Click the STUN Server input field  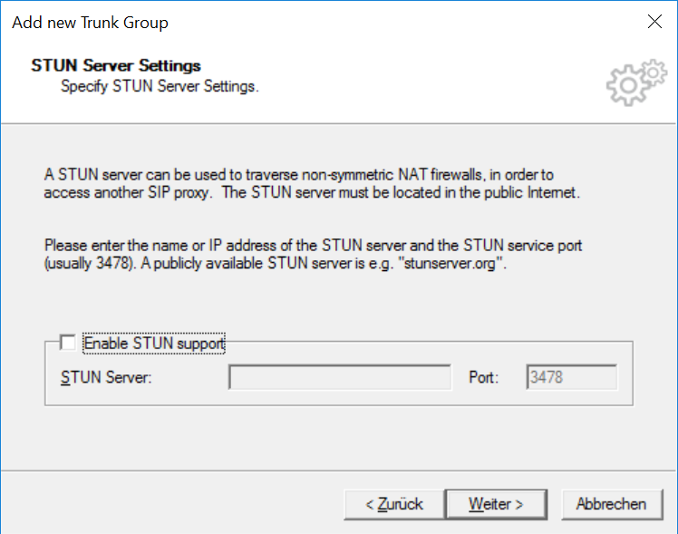click(x=340, y=377)
